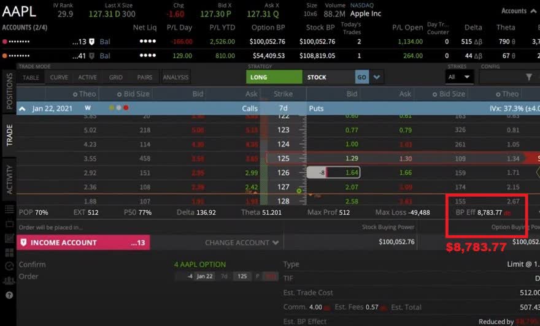This screenshot has width=540, height=326.
Task: Expand the Accounts menu chevron
Action: click(x=533, y=11)
